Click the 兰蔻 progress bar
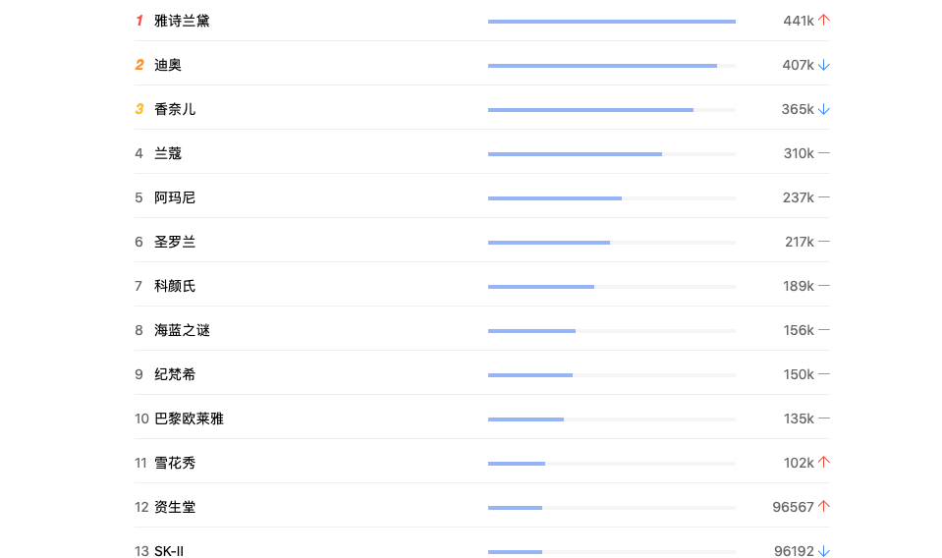The height and width of the screenshot is (558, 942). click(x=611, y=154)
